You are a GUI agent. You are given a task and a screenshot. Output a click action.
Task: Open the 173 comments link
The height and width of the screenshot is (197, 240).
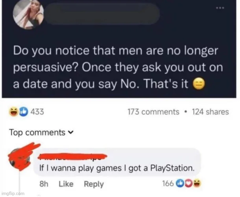(153, 112)
